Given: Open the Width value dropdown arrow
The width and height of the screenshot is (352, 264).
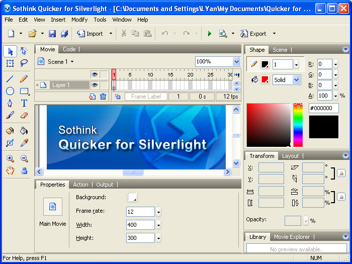Looking at the screenshot, I should (x=158, y=225).
